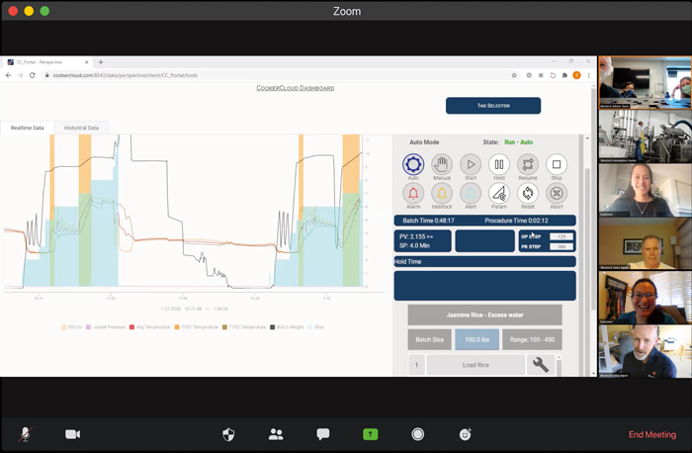The image size is (692, 453).
Task: Open the Param settings icon
Action: [x=499, y=194]
